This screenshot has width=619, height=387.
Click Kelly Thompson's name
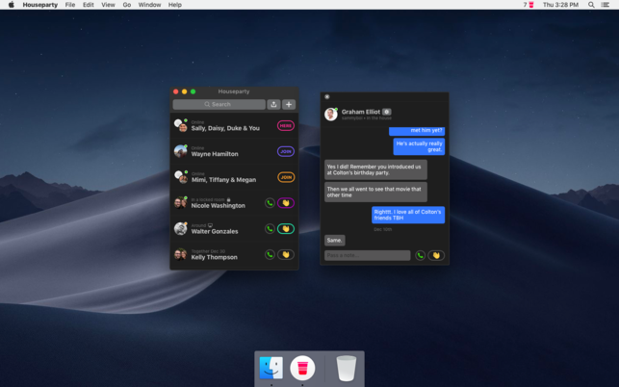click(x=215, y=257)
